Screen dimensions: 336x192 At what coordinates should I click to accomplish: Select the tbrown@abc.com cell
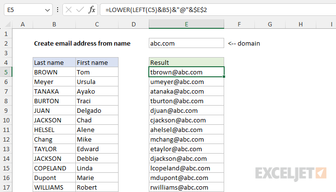[186, 72]
